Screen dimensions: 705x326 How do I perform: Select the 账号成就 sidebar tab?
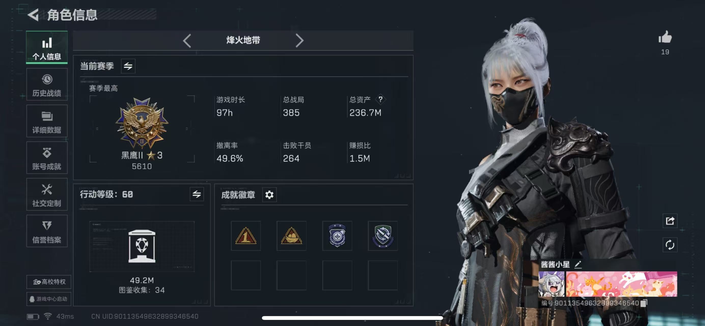(47, 158)
